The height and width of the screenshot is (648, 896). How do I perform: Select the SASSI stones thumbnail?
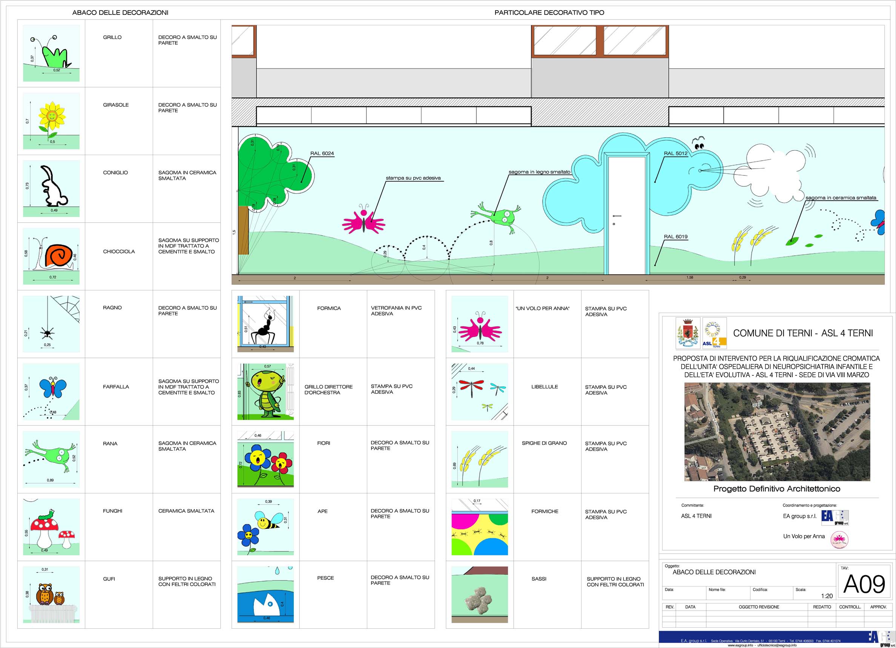pos(480,595)
